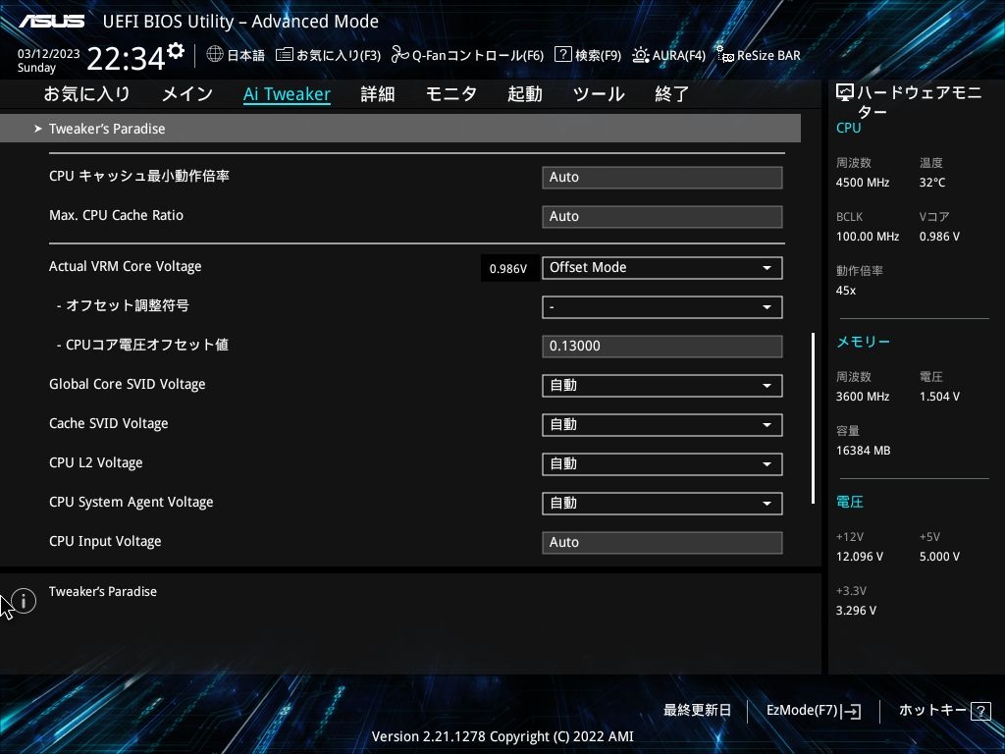Open ホットキー hot keys help
Image resolution: width=1005 pixels, height=754 pixels.
945,711
